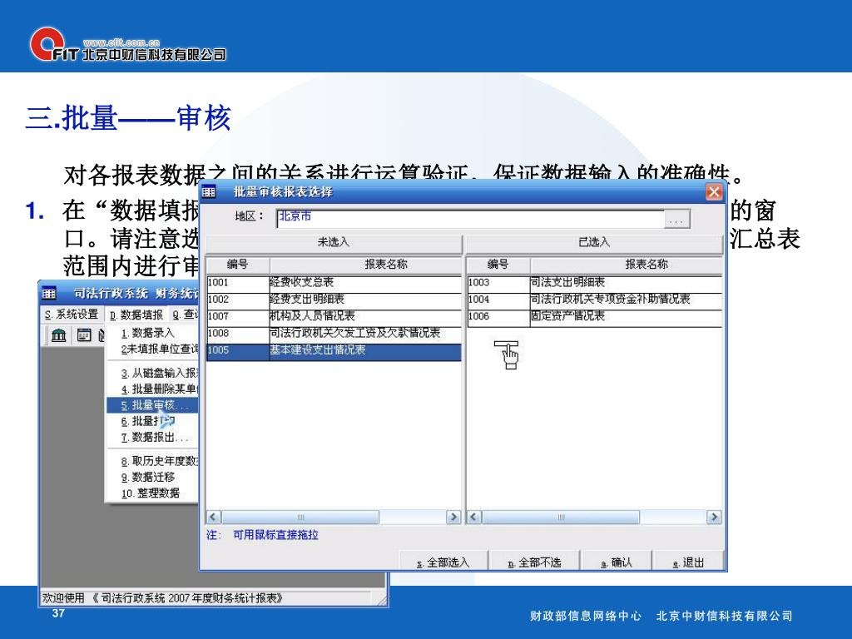
Task: Select row 1002 经费支出明细表
Action: pos(334,300)
